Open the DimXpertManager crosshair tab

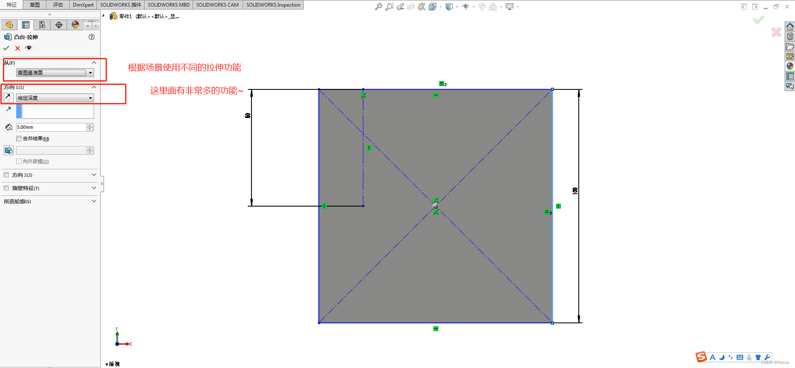59,25
